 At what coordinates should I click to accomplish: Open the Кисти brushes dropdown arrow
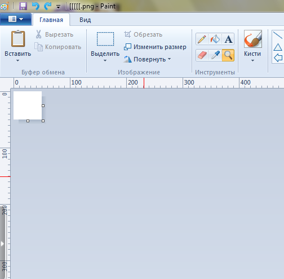[252, 60]
